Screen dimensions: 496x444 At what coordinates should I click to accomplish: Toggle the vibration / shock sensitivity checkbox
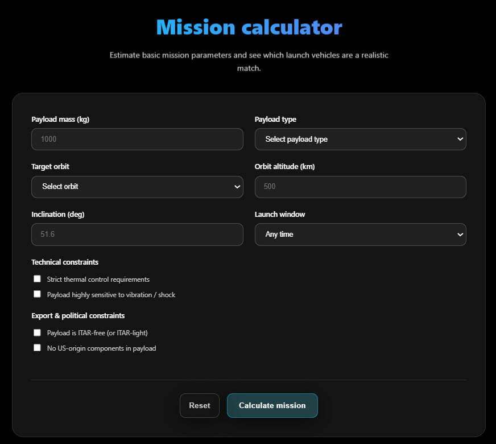click(37, 294)
